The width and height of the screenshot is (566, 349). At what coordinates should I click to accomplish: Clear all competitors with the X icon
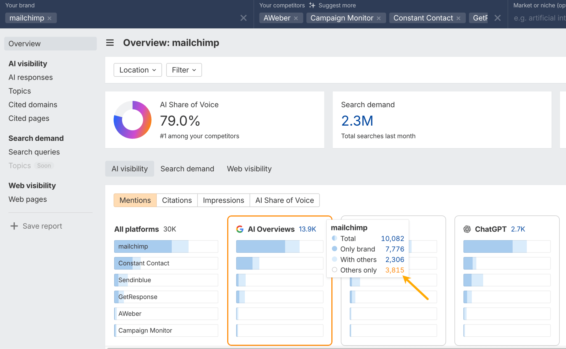point(498,18)
